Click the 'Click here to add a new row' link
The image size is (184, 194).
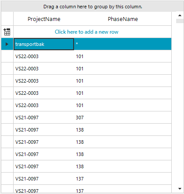click(86, 32)
